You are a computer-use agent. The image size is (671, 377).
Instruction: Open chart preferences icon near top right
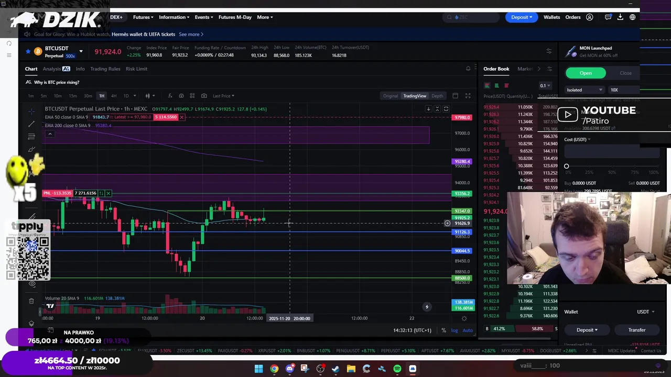[x=549, y=51]
